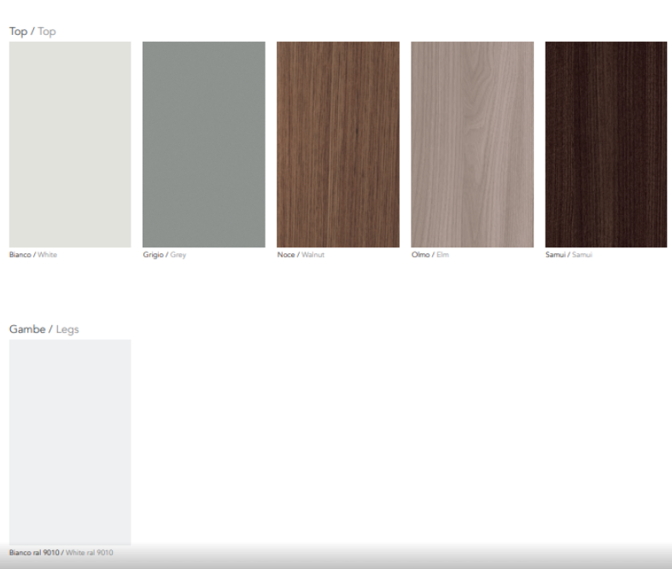Click the 'Grey' label text
Viewport: 672px width, 569px height.
(178, 255)
